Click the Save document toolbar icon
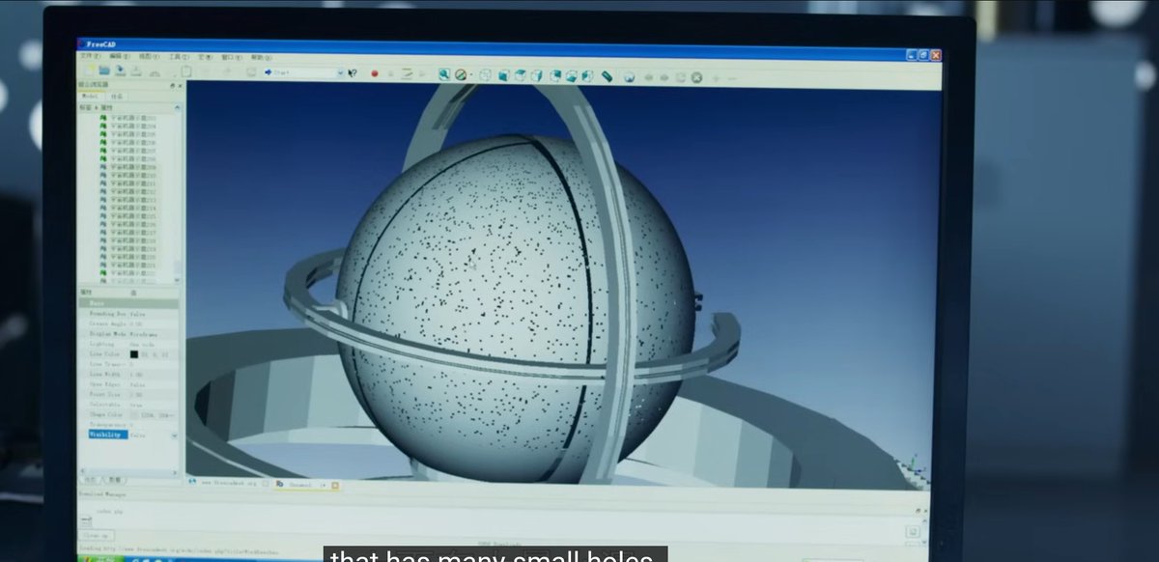 pos(121,71)
